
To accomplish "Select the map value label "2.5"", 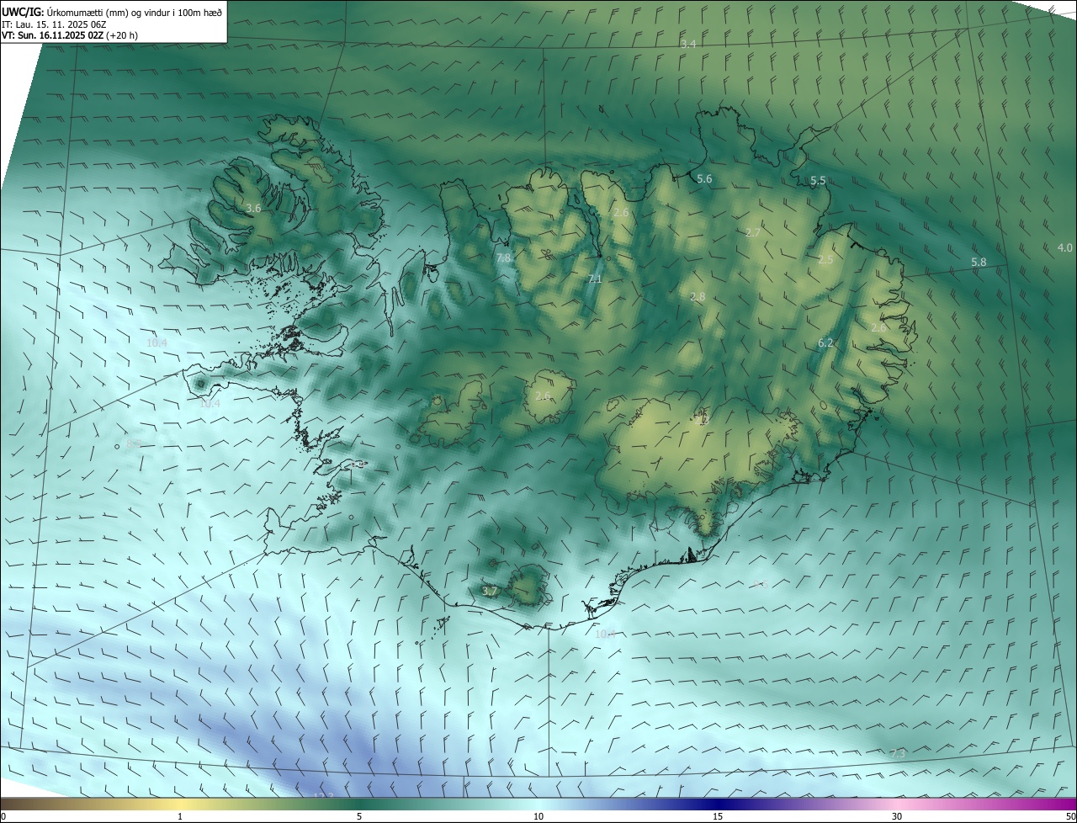I will coord(825,260).
